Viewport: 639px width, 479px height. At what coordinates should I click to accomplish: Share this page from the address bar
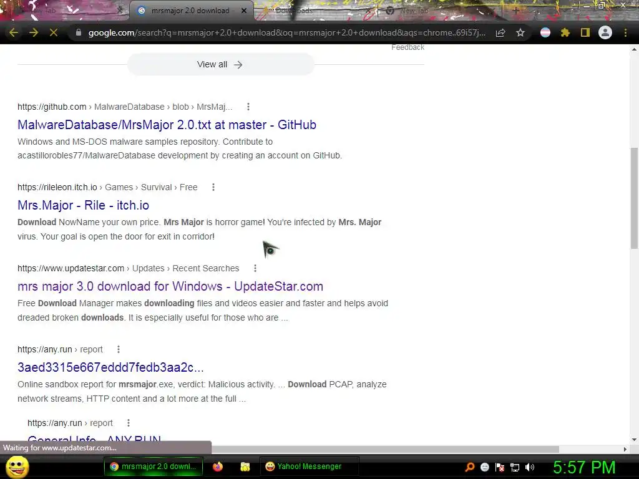(x=500, y=32)
